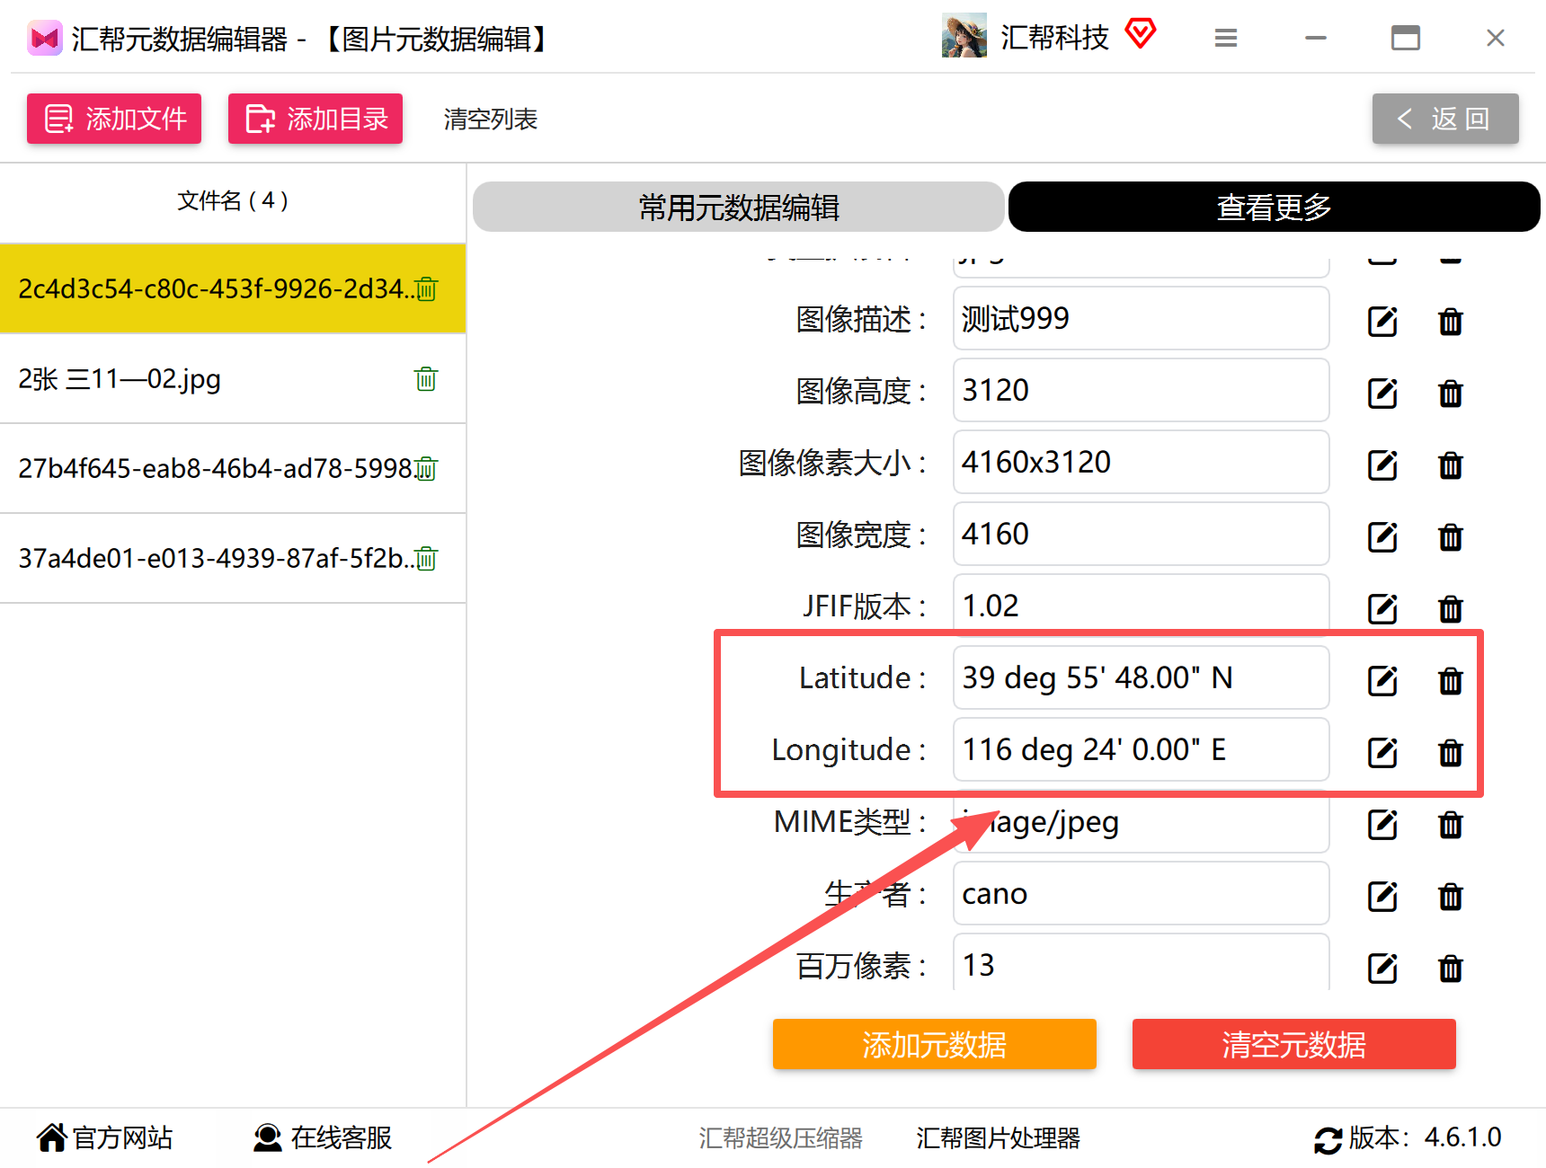Click the 添加文件 button

pyautogui.click(x=114, y=119)
